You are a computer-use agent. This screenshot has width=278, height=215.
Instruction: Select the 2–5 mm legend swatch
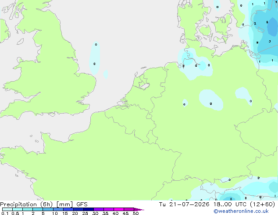(x=38, y=209)
